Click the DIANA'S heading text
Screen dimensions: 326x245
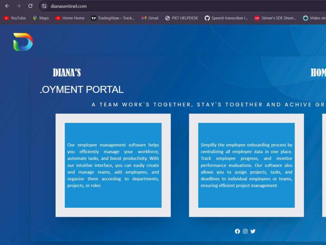[67, 73]
